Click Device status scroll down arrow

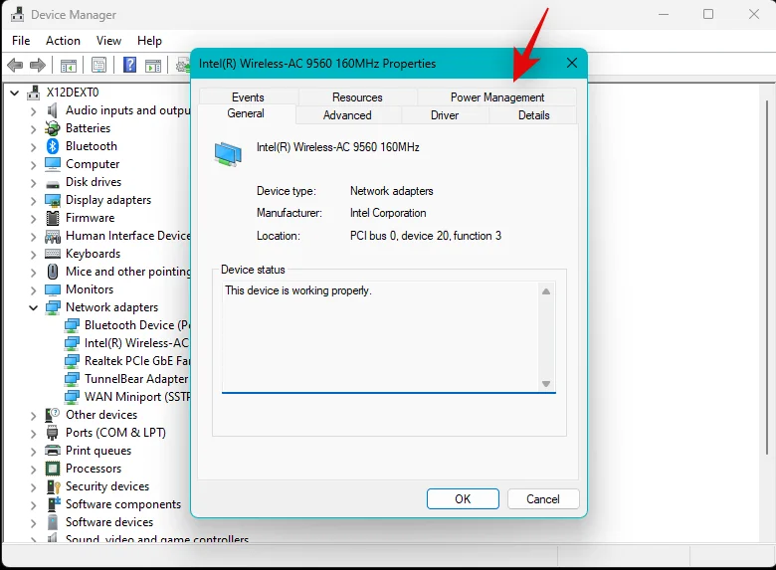tap(546, 384)
